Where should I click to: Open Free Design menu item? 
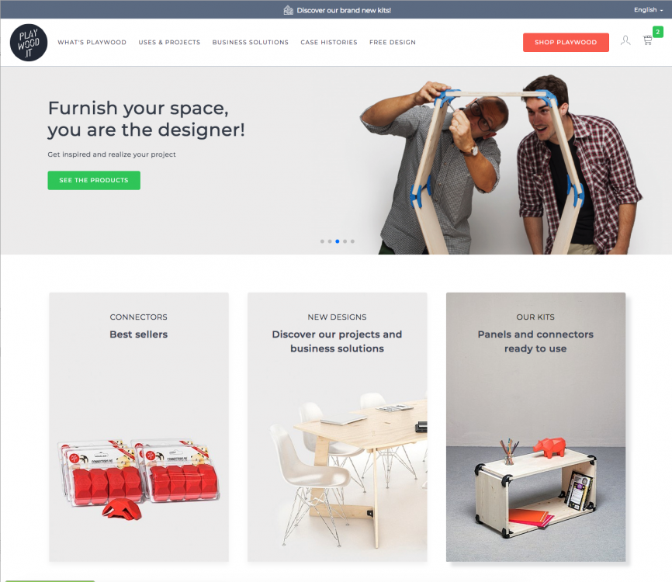click(x=393, y=42)
